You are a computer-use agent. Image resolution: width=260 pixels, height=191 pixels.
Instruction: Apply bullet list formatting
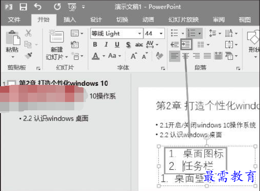coord(175,33)
